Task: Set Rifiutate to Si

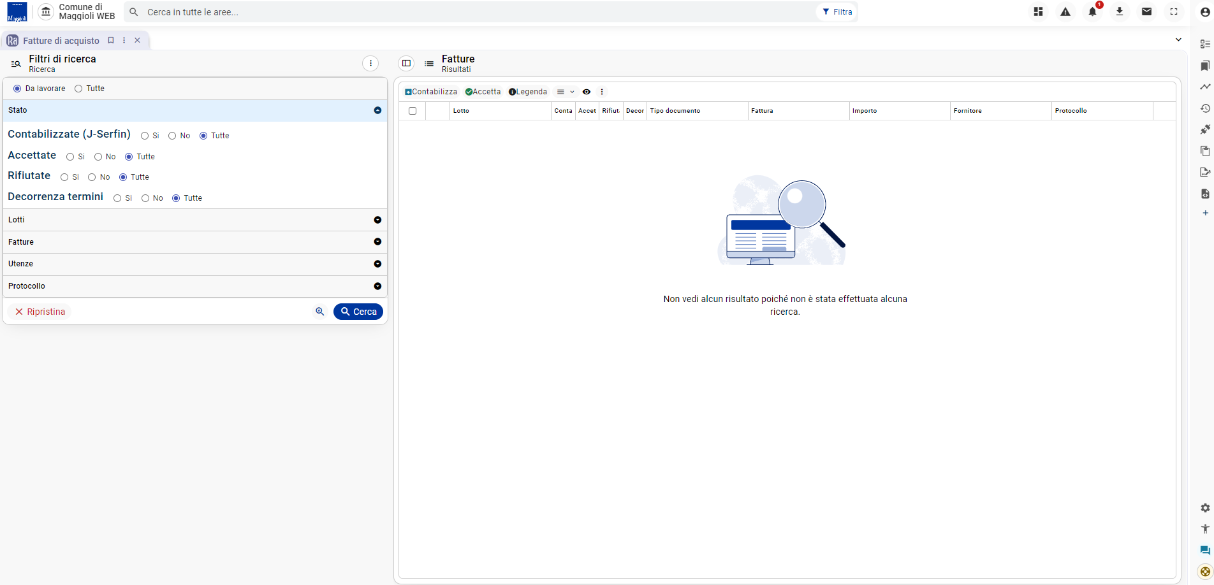Action: 64,177
